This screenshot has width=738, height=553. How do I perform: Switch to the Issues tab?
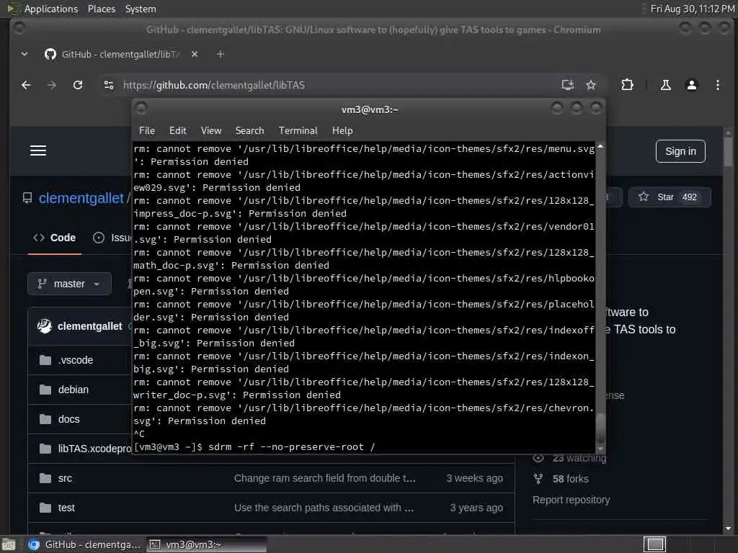pyautogui.click(x=112, y=238)
